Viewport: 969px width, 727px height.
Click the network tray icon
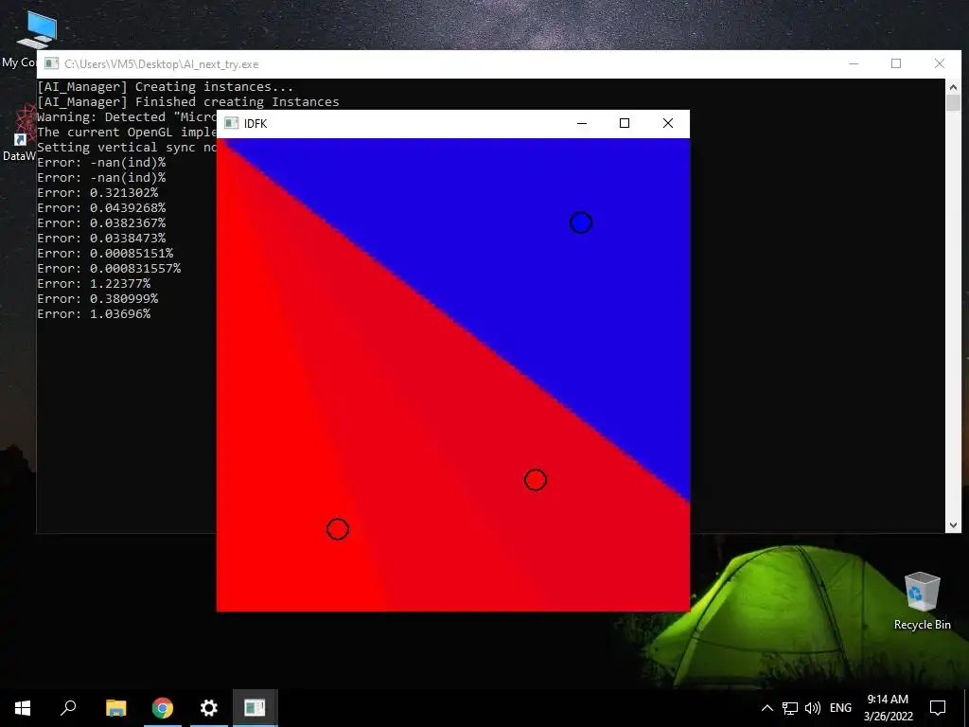(790, 708)
